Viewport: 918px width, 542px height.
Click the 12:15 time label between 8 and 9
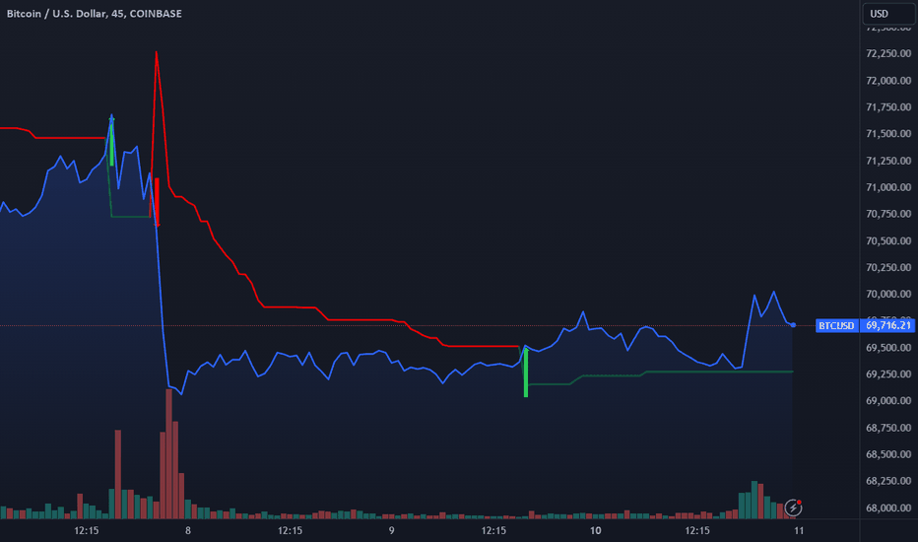pyautogui.click(x=290, y=531)
